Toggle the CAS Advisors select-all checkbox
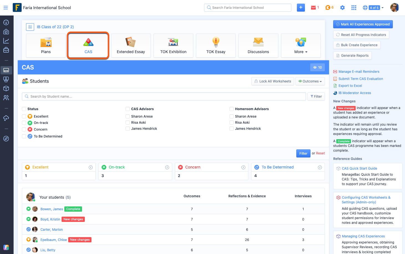405x254 pixels. coord(128,109)
